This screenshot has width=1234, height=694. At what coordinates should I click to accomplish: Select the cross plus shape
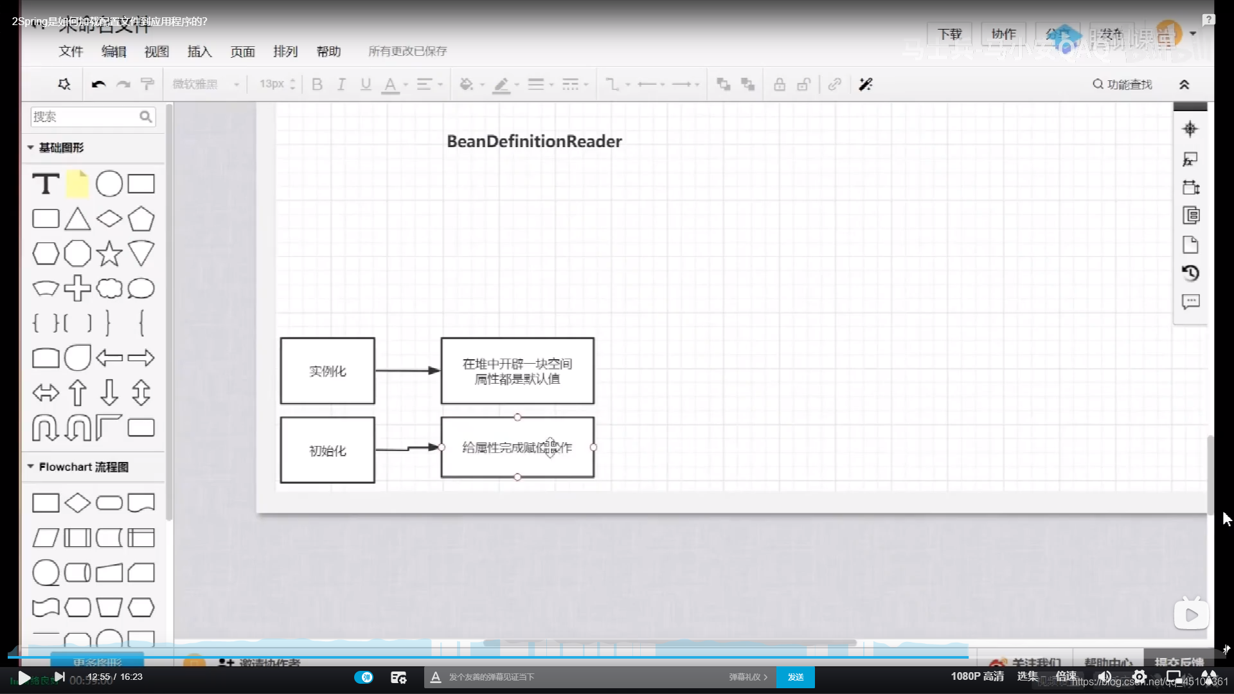(77, 289)
